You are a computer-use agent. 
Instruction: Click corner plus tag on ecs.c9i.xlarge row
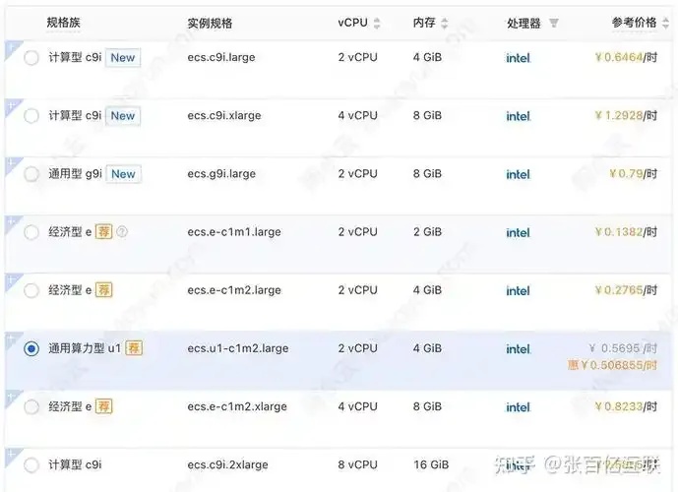point(11,106)
